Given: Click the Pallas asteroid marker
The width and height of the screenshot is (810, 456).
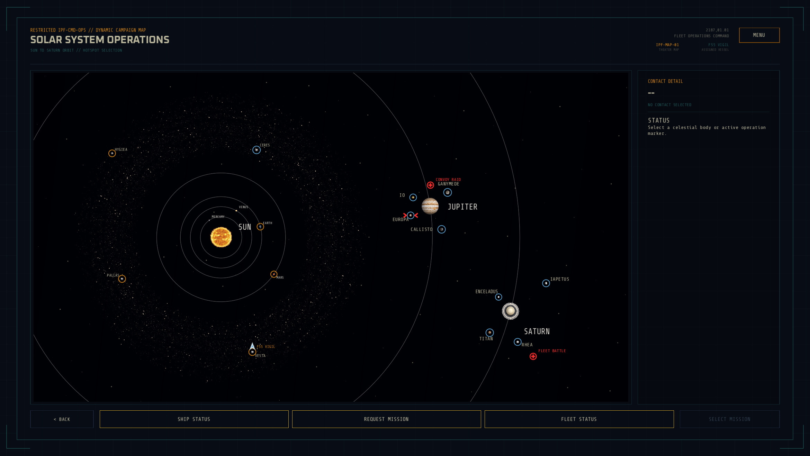Looking at the screenshot, I should click(x=122, y=279).
